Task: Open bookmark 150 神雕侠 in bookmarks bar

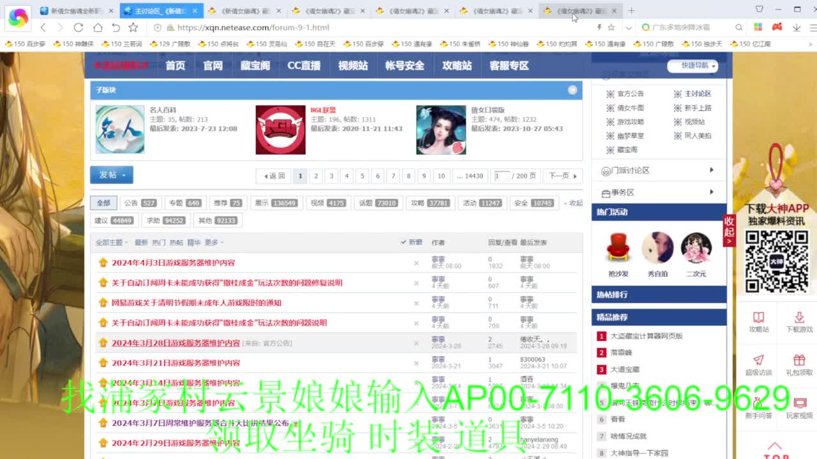Action: pyautogui.click(x=73, y=44)
